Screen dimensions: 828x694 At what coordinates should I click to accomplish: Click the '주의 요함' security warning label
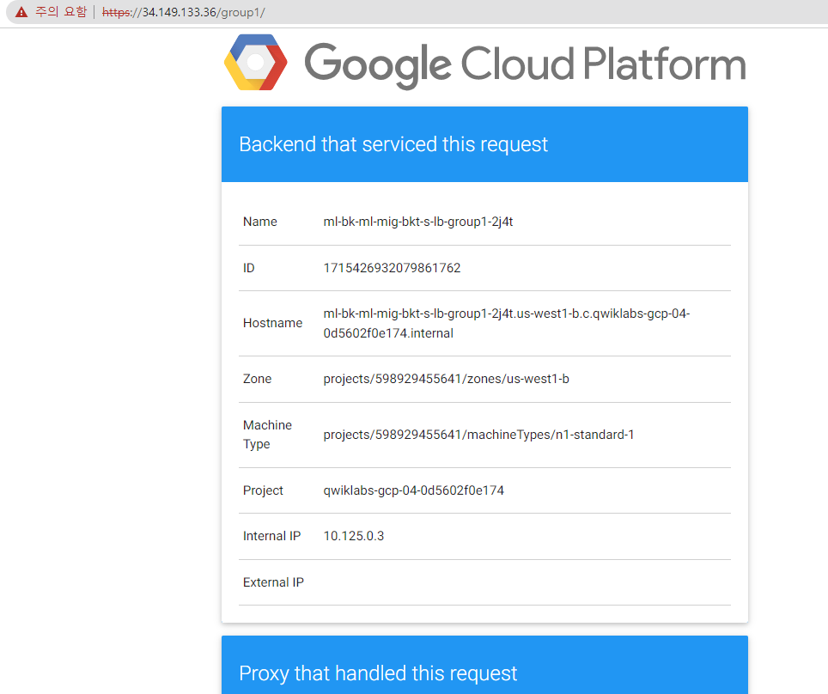pyautogui.click(x=61, y=12)
